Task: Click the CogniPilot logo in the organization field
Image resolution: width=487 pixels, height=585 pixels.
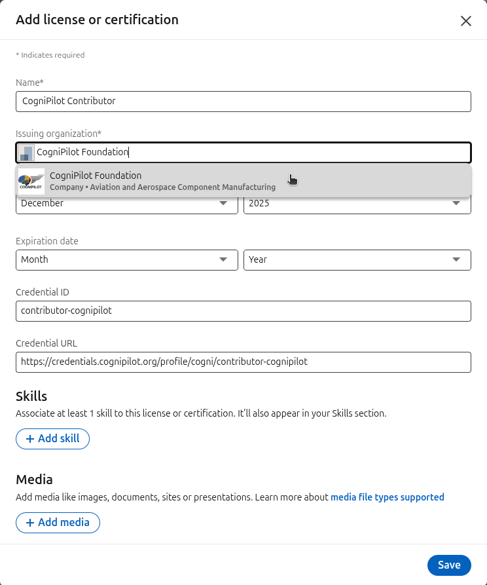Action: 25,152
